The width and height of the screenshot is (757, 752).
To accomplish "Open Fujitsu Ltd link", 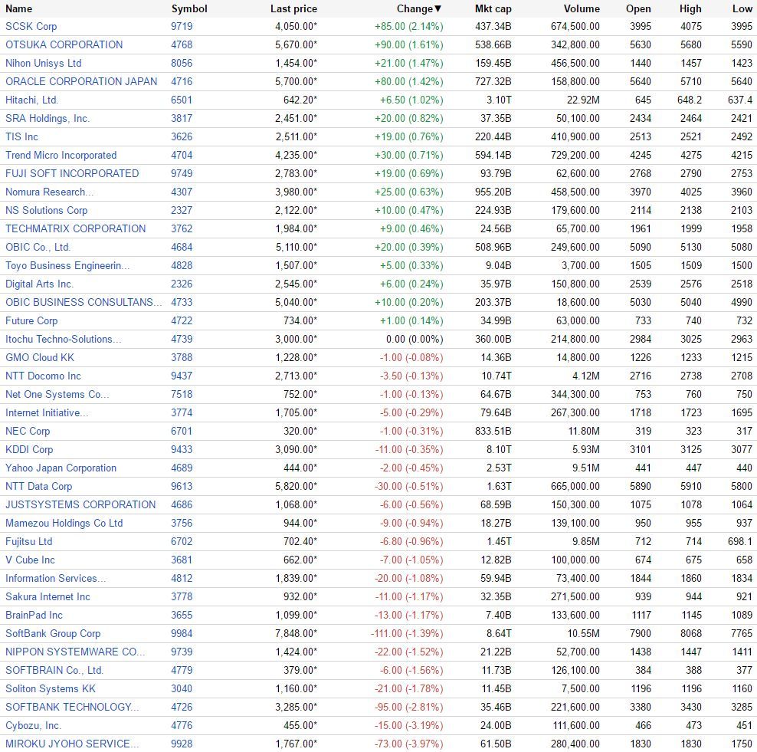I will 28,541.
